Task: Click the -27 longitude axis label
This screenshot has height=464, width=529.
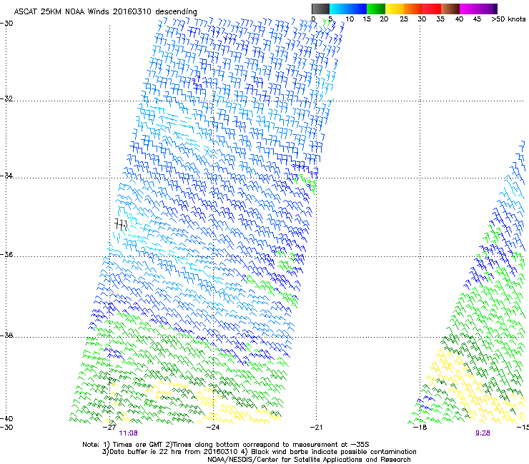Action: (x=109, y=427)
